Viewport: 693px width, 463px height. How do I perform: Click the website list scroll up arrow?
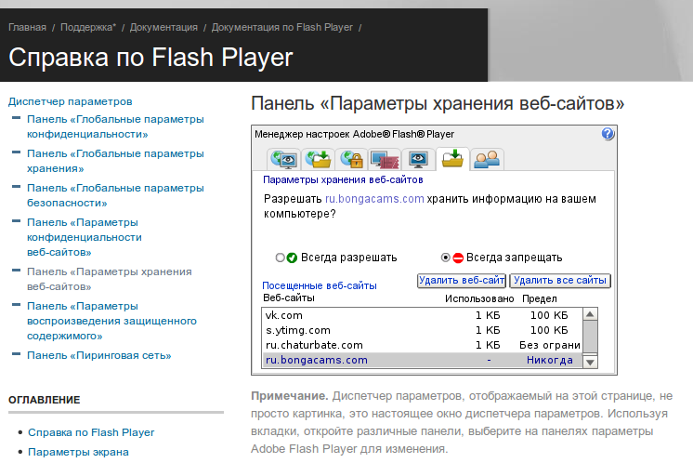click(x=590, y=314)
